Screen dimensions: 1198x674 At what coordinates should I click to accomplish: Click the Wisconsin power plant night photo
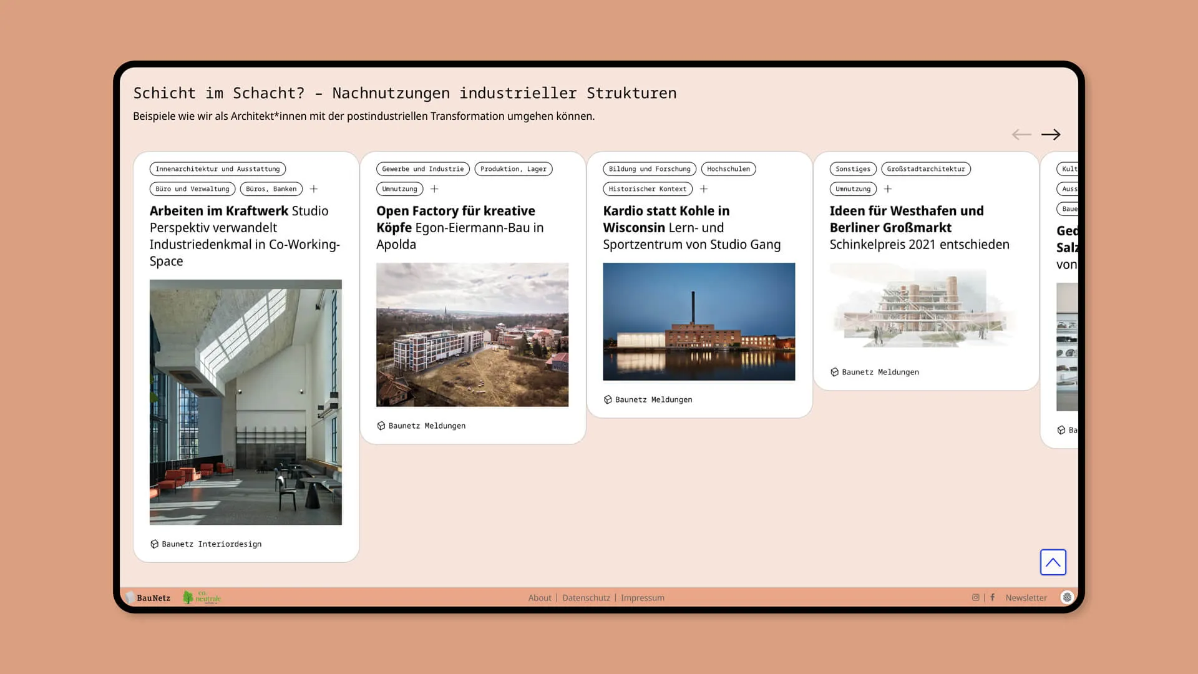(699, 321)
